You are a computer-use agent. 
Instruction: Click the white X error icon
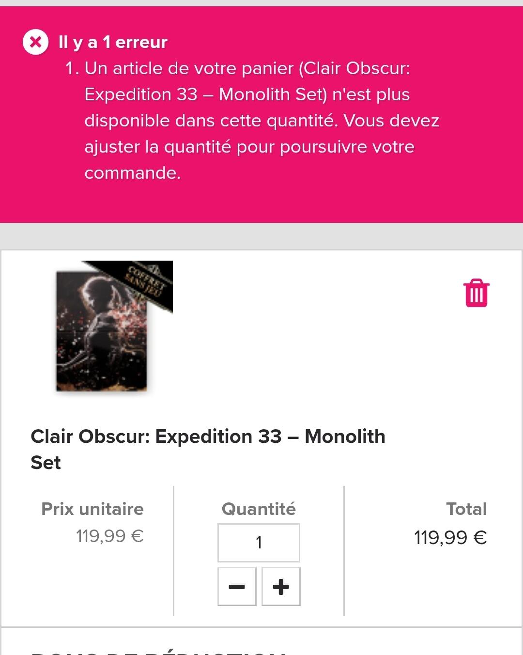pos(36,42)
